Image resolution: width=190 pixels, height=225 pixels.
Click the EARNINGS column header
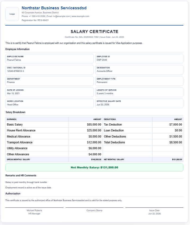[12, 119]
